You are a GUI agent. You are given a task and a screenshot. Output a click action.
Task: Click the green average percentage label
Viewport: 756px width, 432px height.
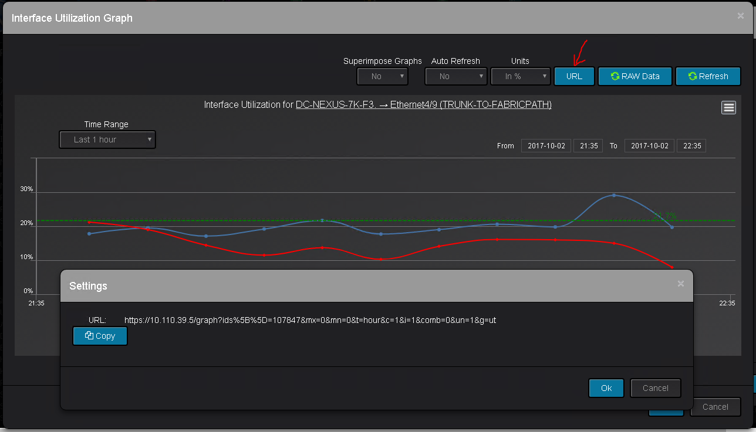[x=664, y=216]
